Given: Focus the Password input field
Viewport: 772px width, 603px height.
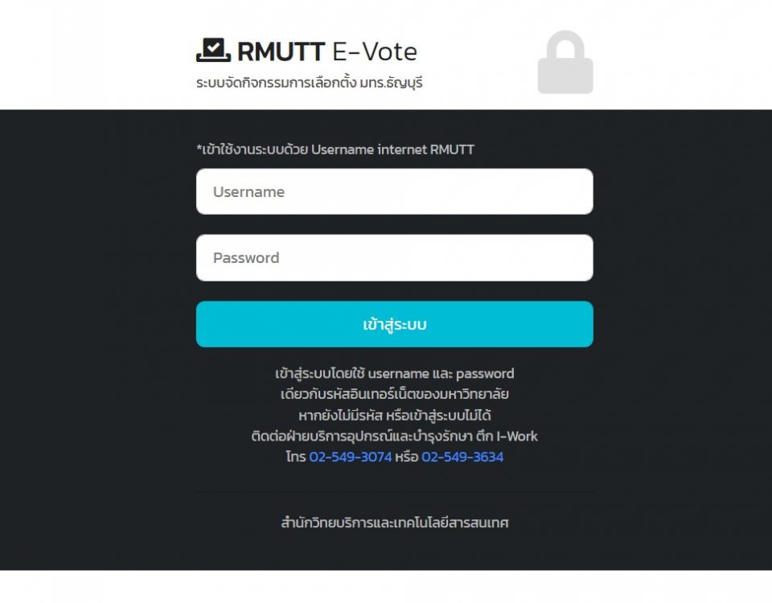Looking at the screenshot, I should (394, 257).
